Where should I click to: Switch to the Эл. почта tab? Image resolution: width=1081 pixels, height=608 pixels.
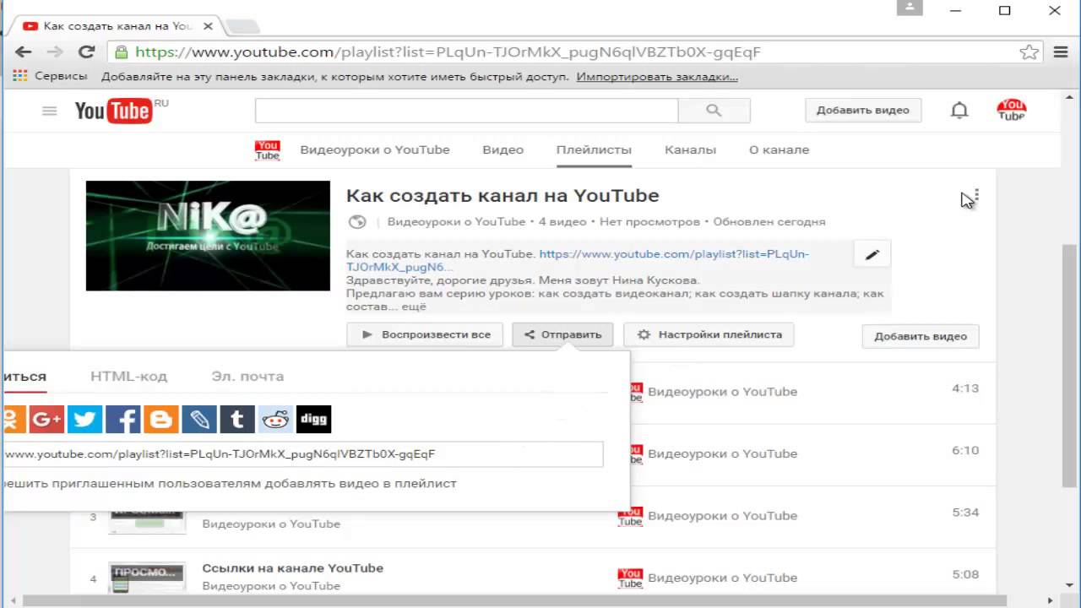(x=247, y=377)
